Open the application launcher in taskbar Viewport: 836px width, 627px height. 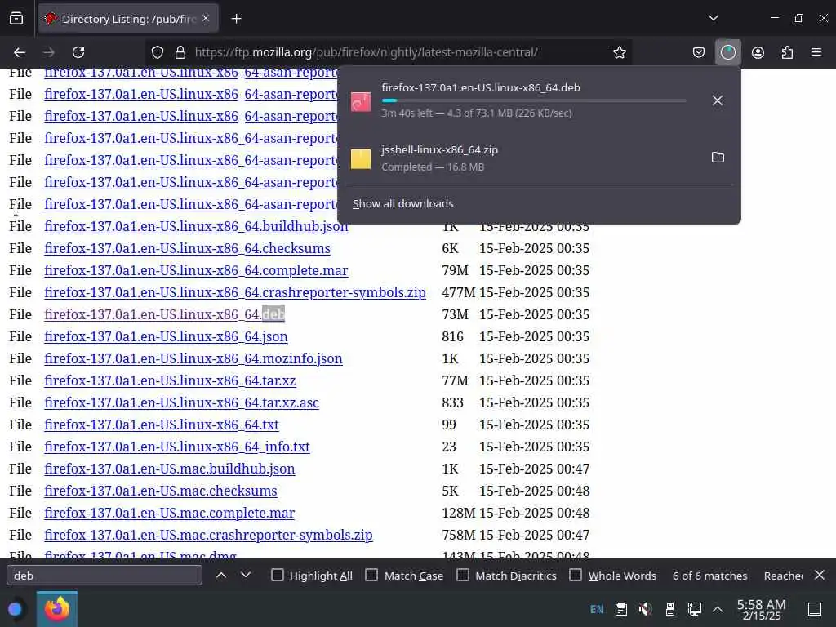point(15,609)
